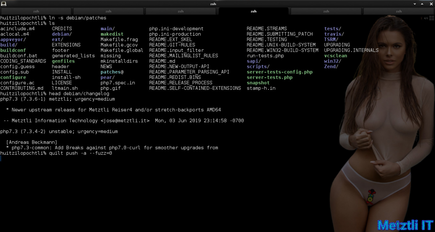Click '[Andreas Beckmann]' changelog line
This screenshot has height=232, width=435.
[32, 142]
